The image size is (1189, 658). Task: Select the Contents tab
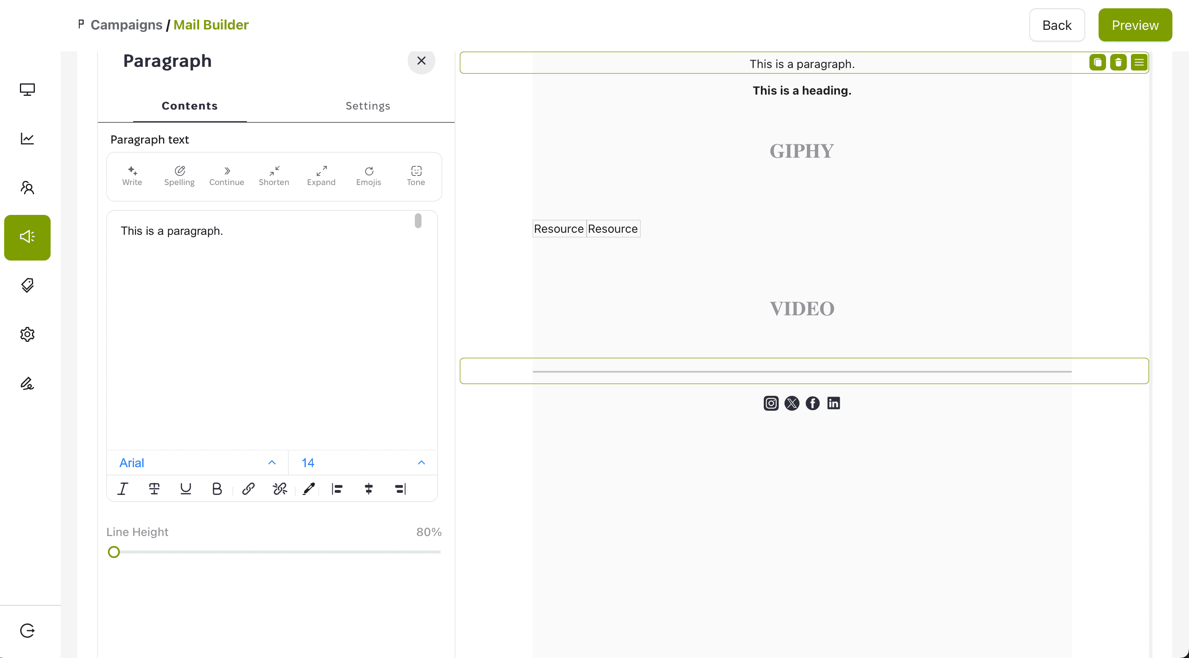[x=190, y=106]
